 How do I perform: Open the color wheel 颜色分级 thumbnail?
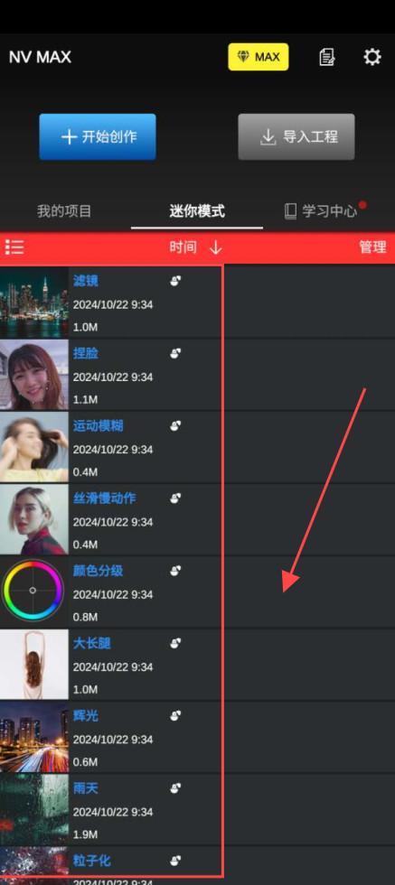coord(34,592)
